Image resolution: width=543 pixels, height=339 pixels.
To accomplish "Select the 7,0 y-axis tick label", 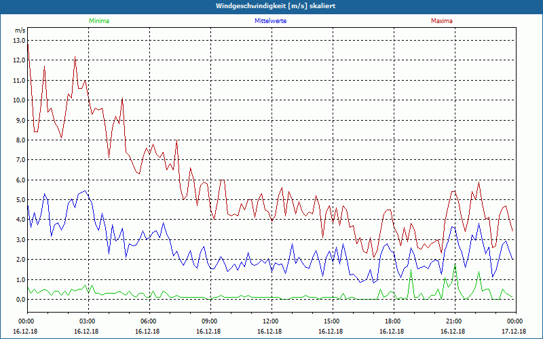I will point(21,160).
